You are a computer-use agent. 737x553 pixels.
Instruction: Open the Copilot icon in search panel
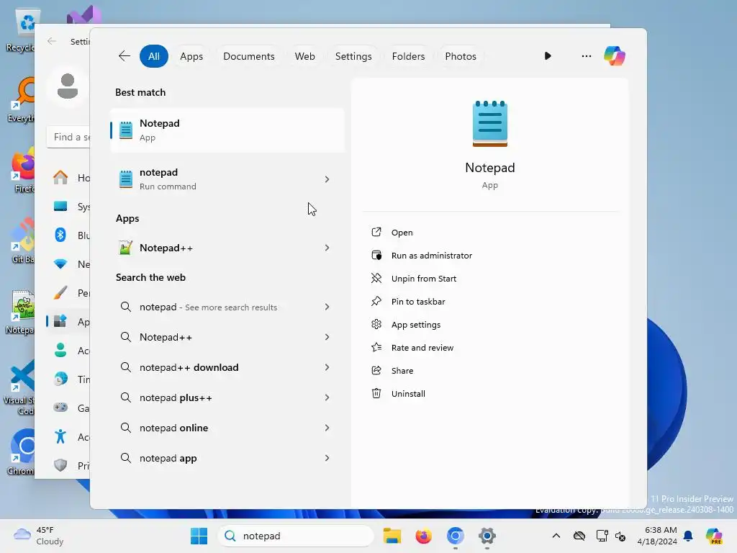[x=615, y=56]
